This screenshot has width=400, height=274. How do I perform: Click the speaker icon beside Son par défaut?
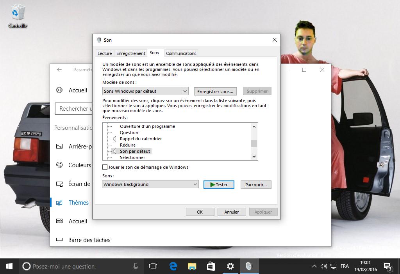pos(114,151)
